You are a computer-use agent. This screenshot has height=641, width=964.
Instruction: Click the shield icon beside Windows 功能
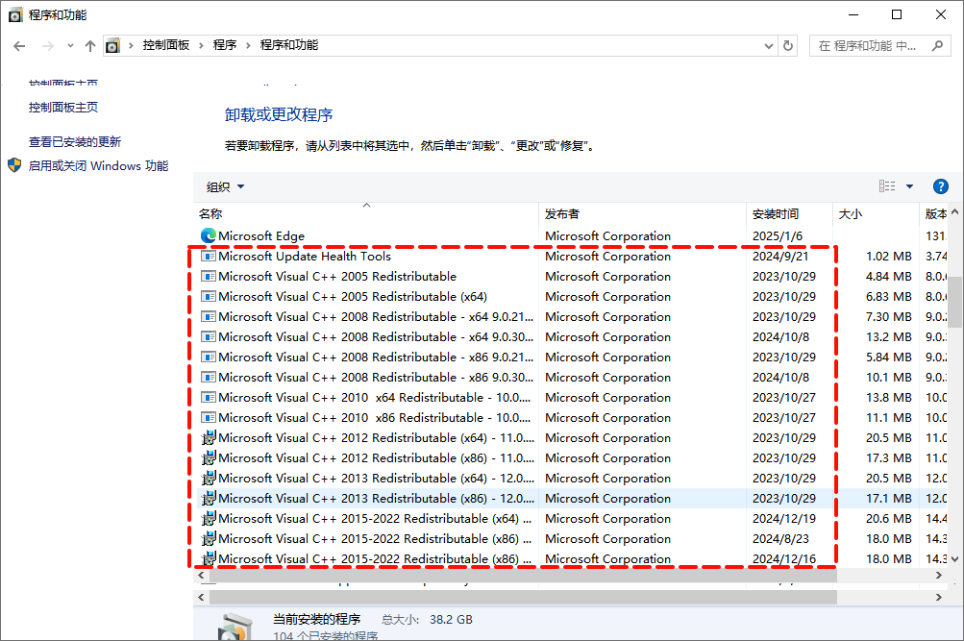tap(14, 165)
